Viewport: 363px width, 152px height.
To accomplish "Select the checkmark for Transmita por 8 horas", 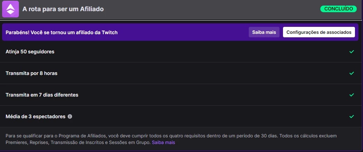I will click(351, 73).
